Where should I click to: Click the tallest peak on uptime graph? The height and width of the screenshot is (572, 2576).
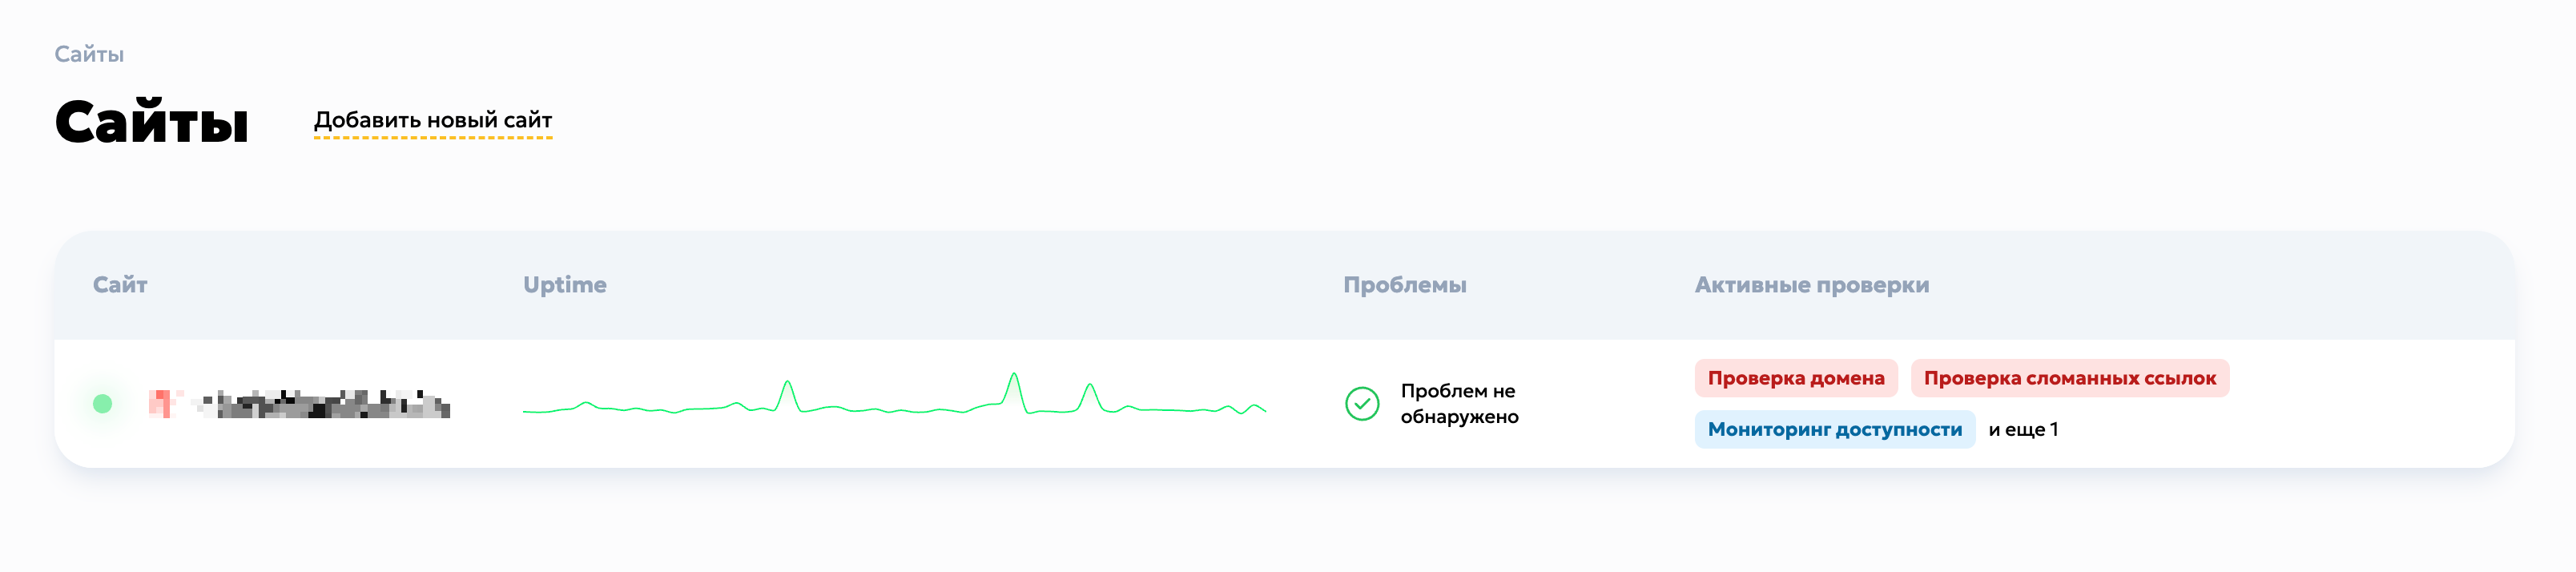click(1014, 376)
